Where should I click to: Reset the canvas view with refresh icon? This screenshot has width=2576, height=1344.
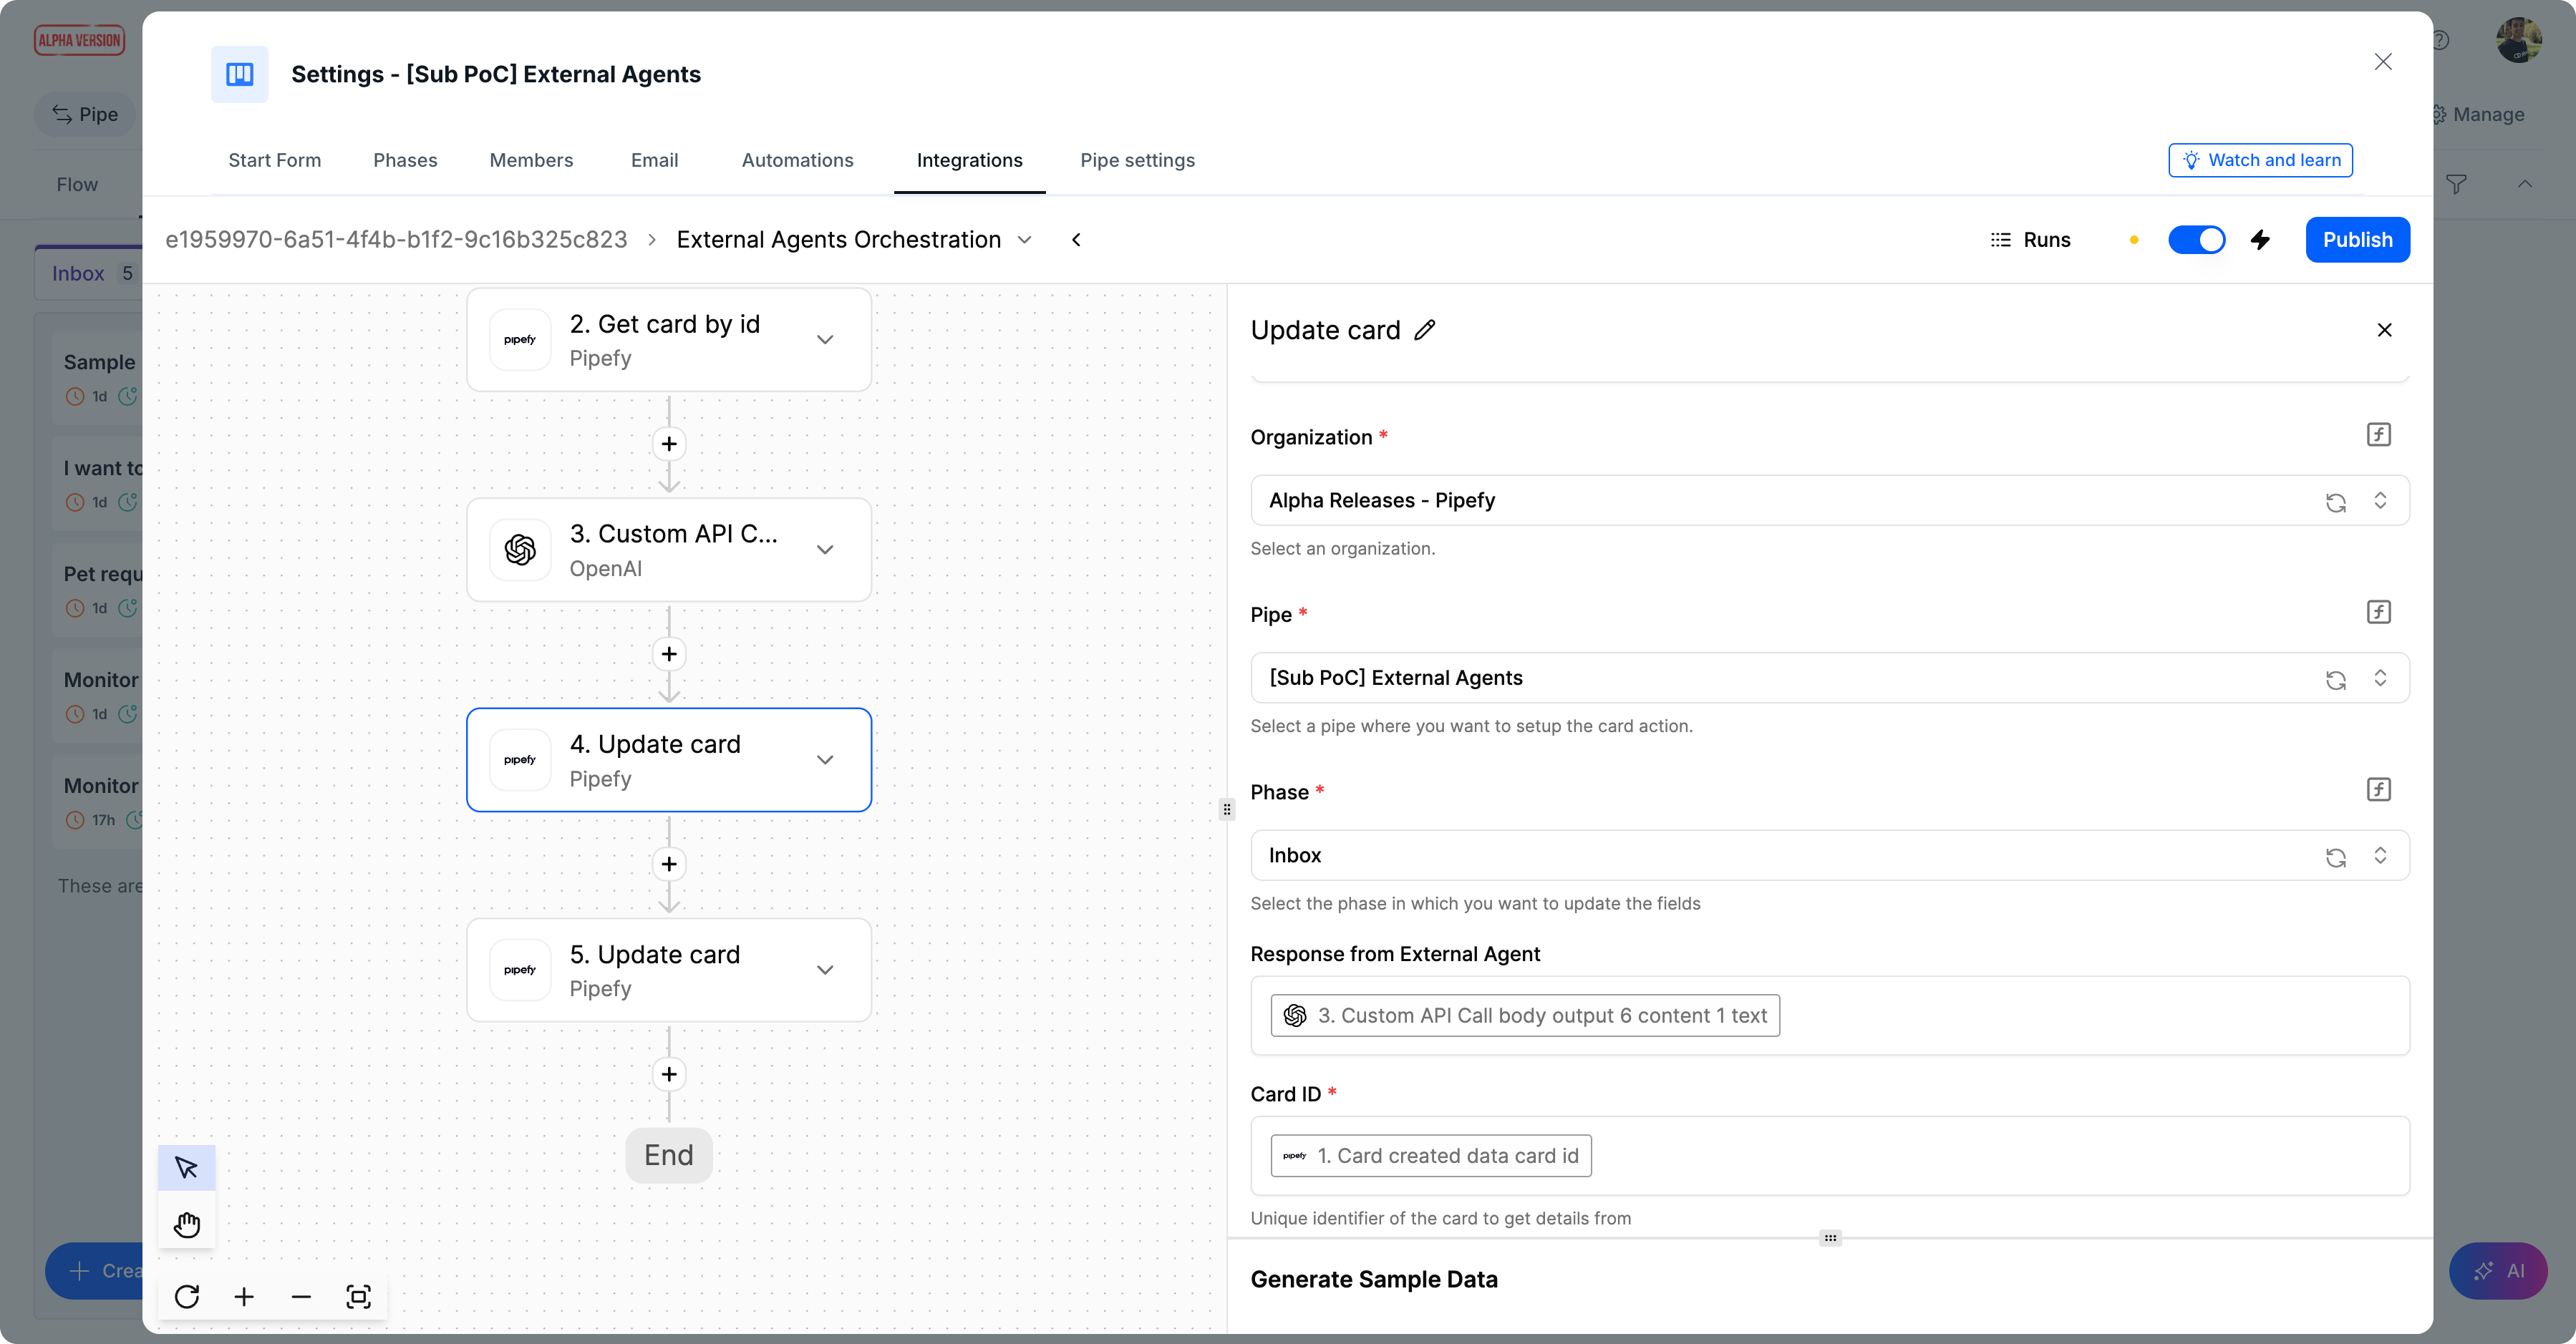click(x=187, y=1296)
